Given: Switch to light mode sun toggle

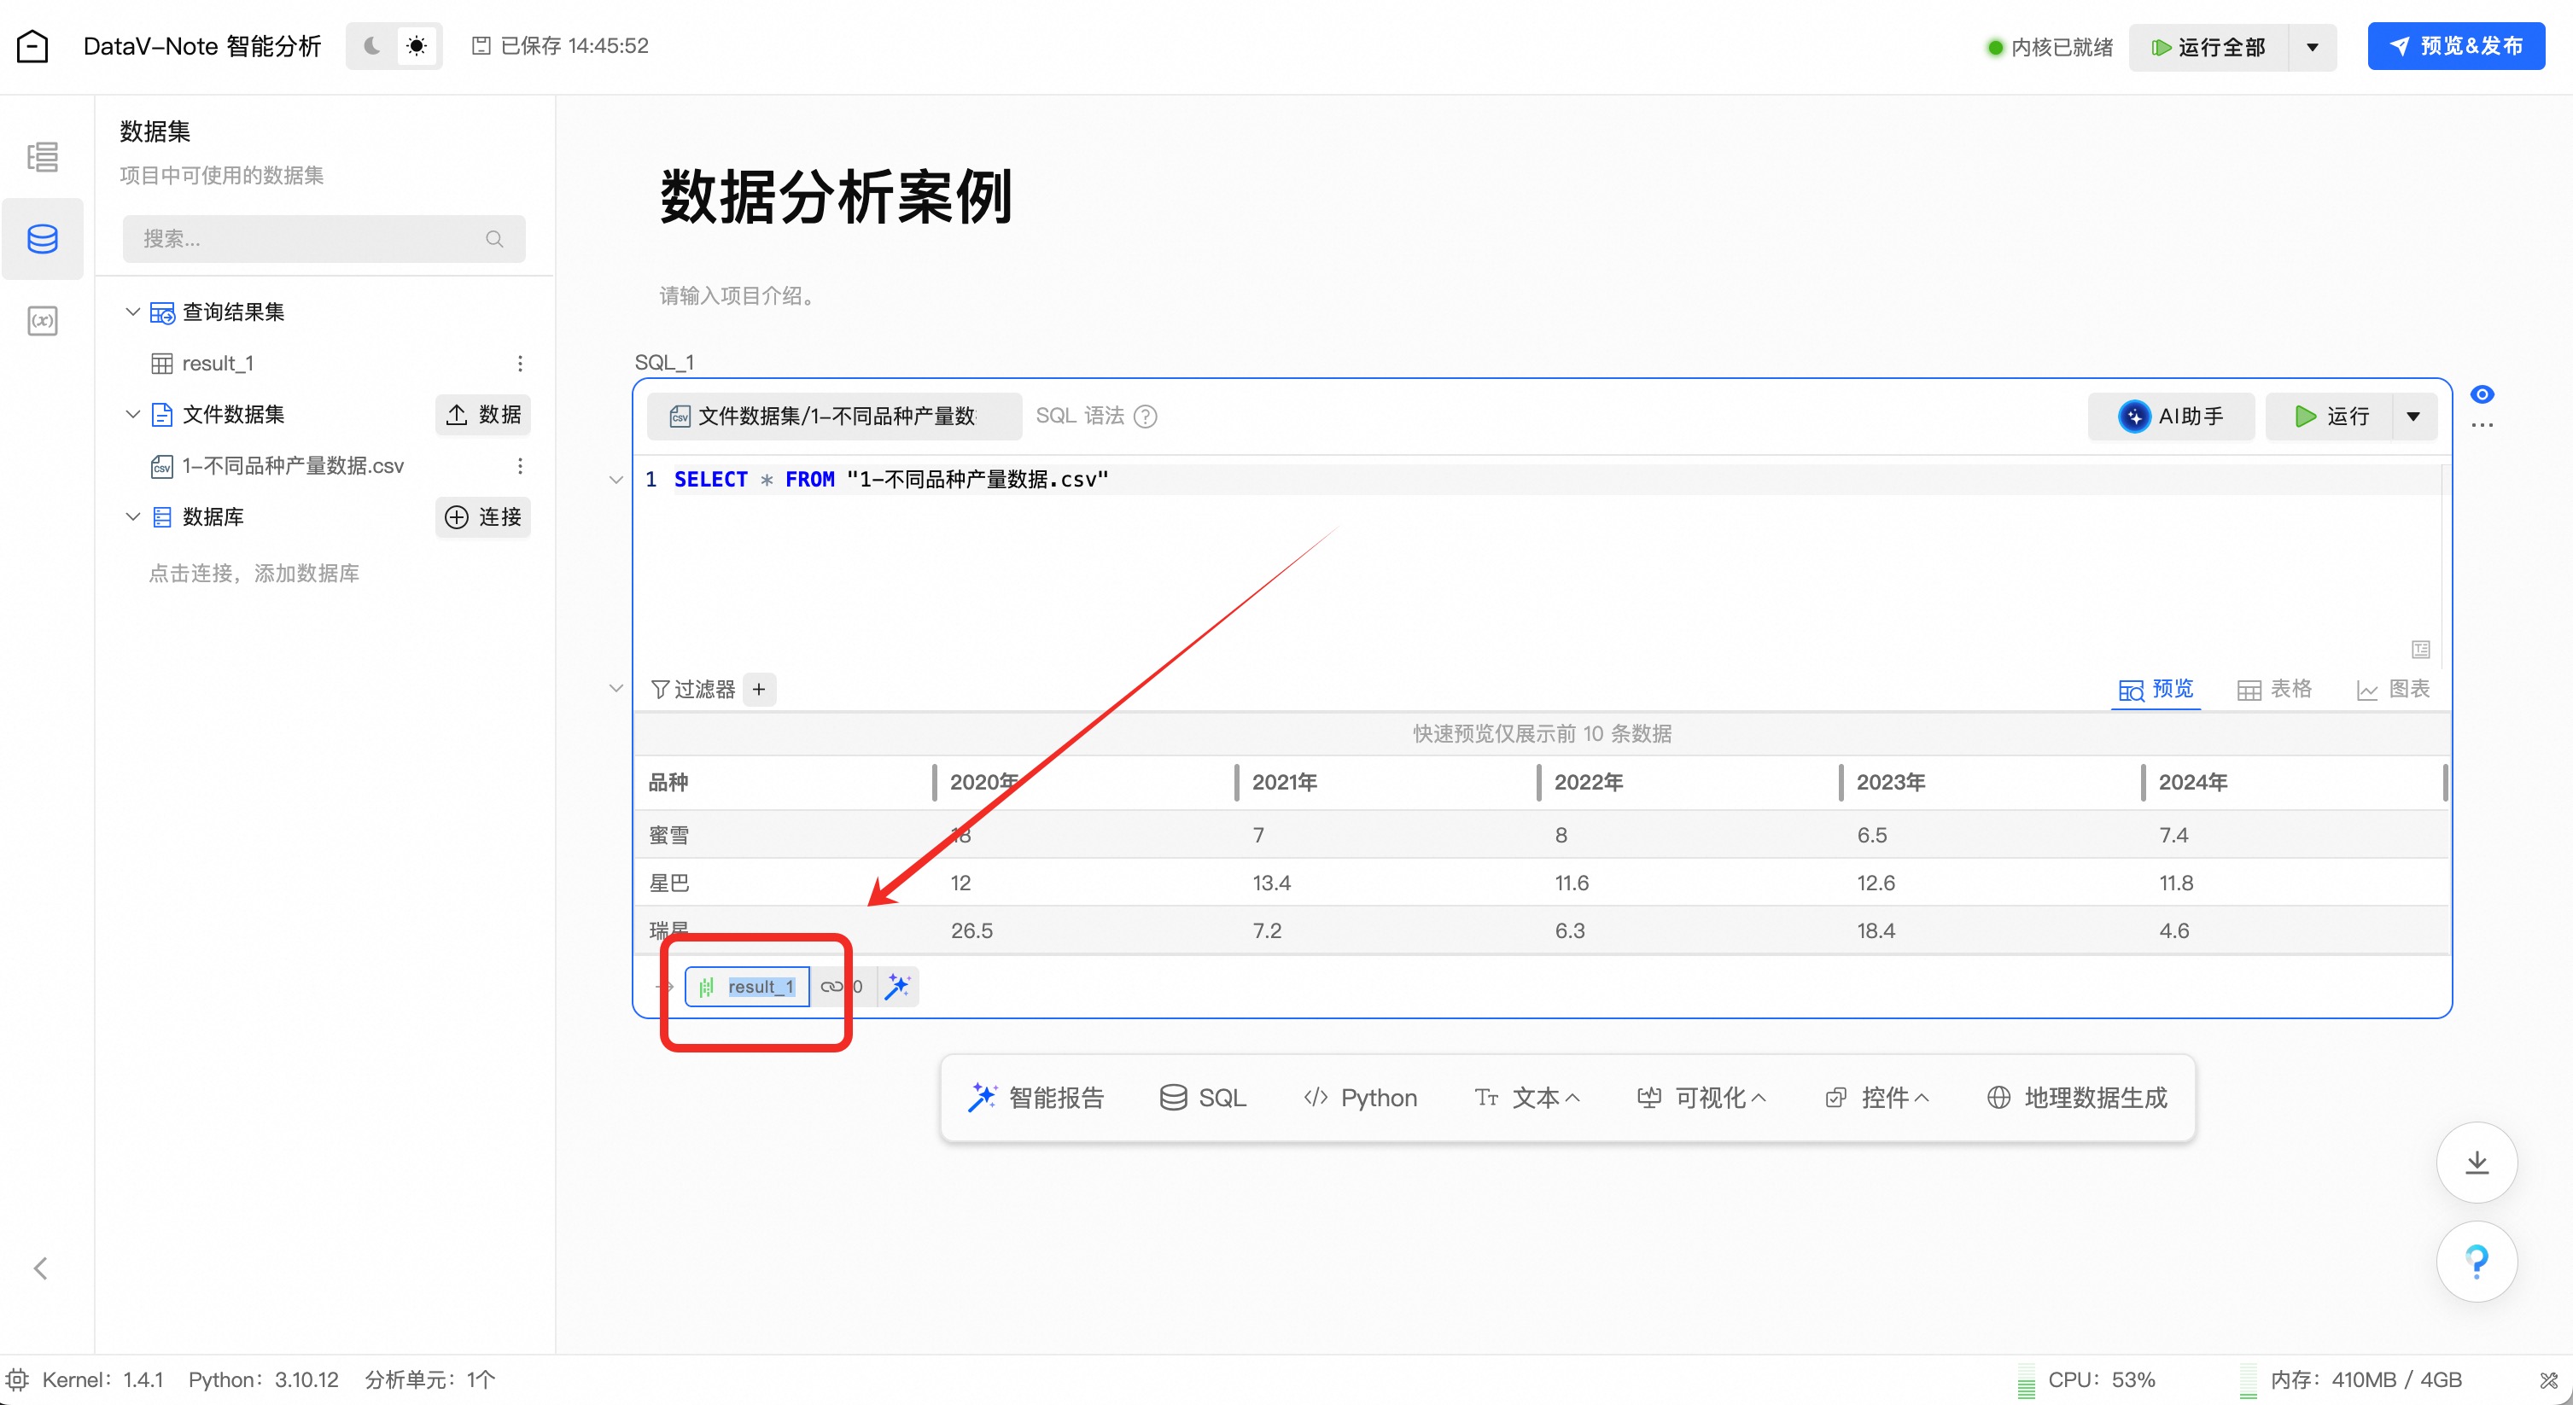Looking at the screenshot, I should (x=417, y=46).
